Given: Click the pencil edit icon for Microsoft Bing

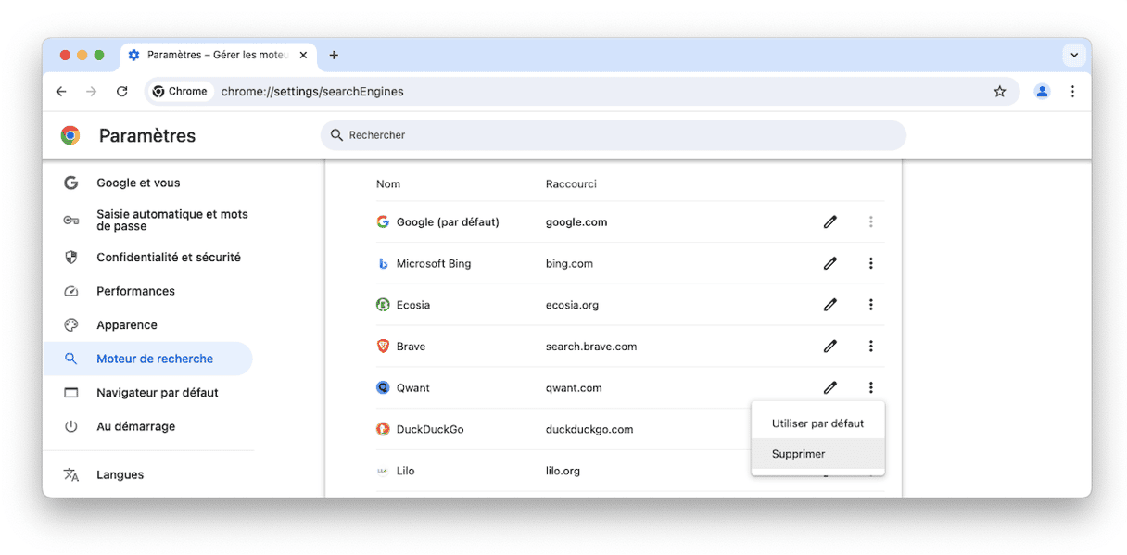Looking at the screenshot, I should click(829, 263).
